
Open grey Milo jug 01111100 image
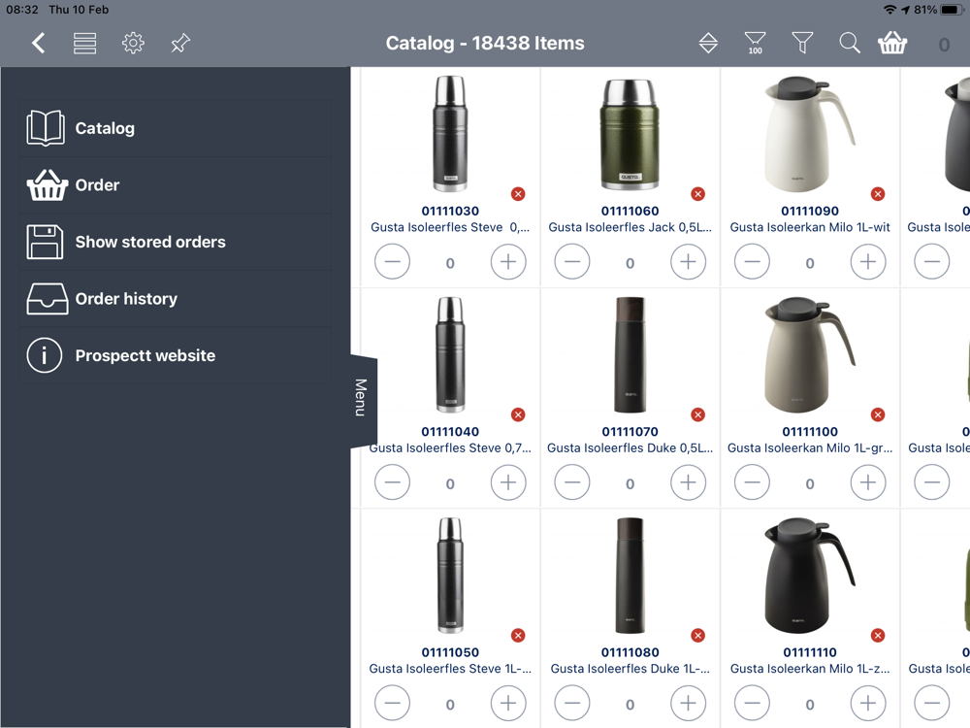pyautogui.click(x=810, y=354)
